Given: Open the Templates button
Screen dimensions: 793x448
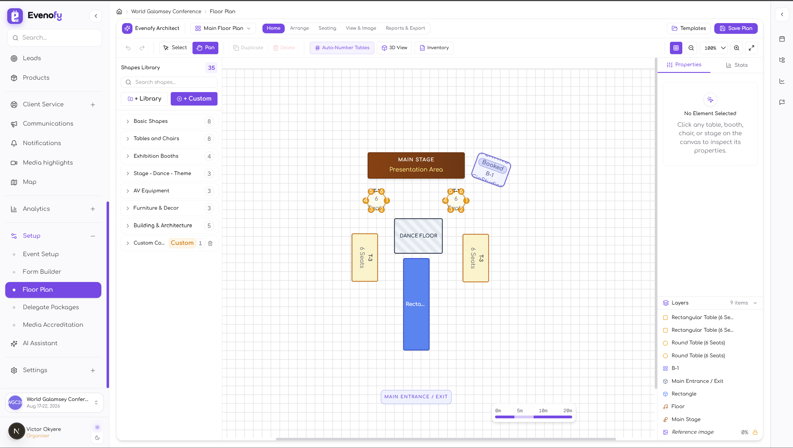Looking at the screenshot, I should point(689,28).
